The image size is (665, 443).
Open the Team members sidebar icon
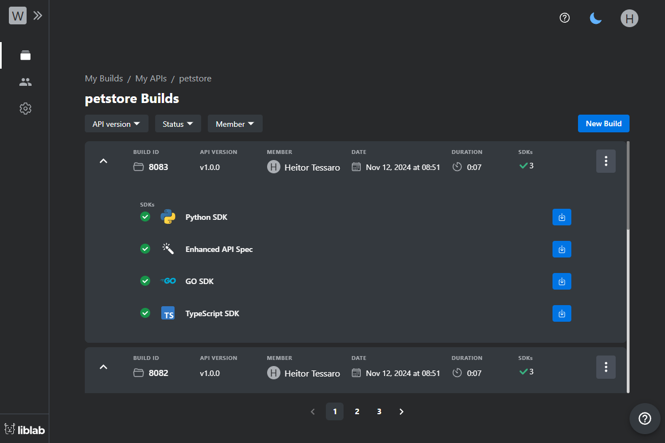click(25, 82)
